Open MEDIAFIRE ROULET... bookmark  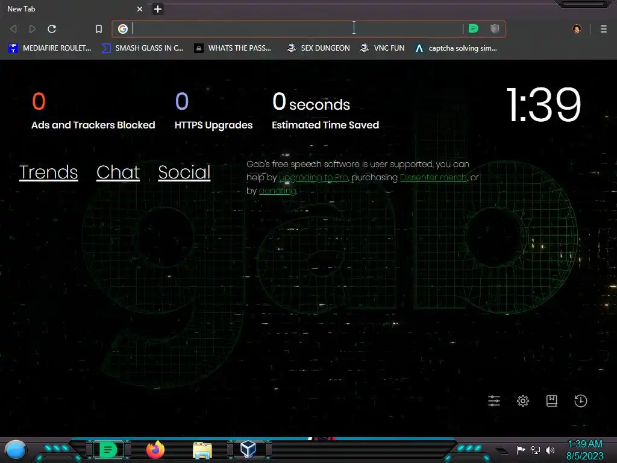coord(49,48)
